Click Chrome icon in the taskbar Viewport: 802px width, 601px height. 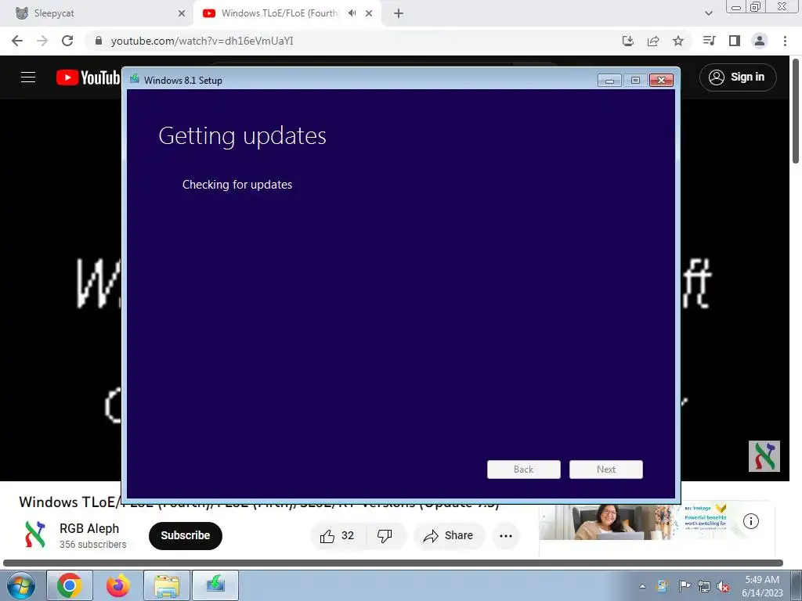click(70, 585)
